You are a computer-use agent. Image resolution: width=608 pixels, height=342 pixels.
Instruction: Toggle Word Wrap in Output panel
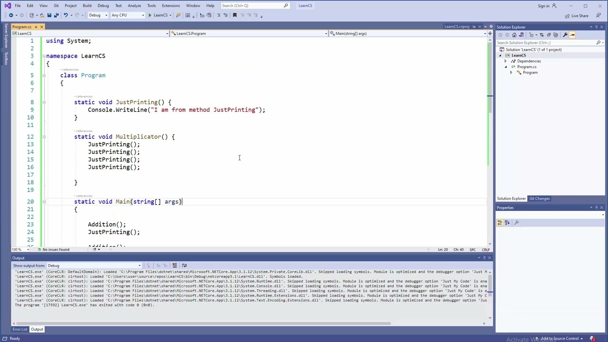coord(184,266)
